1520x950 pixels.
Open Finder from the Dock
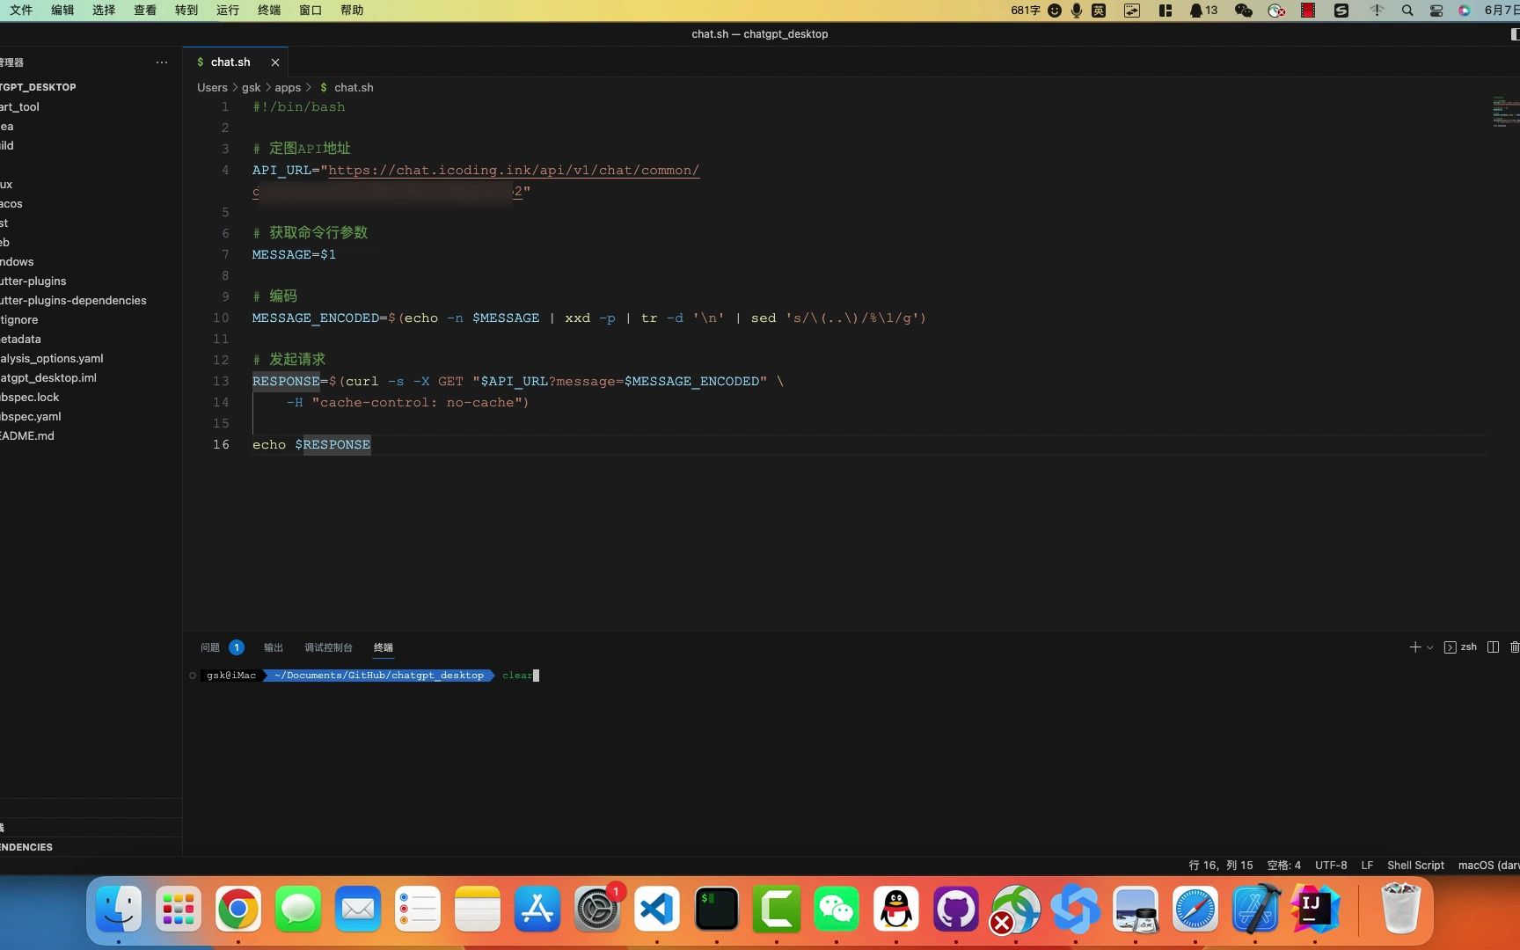tap(118, 909)
